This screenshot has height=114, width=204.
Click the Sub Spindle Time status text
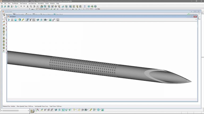pos(41,106)
